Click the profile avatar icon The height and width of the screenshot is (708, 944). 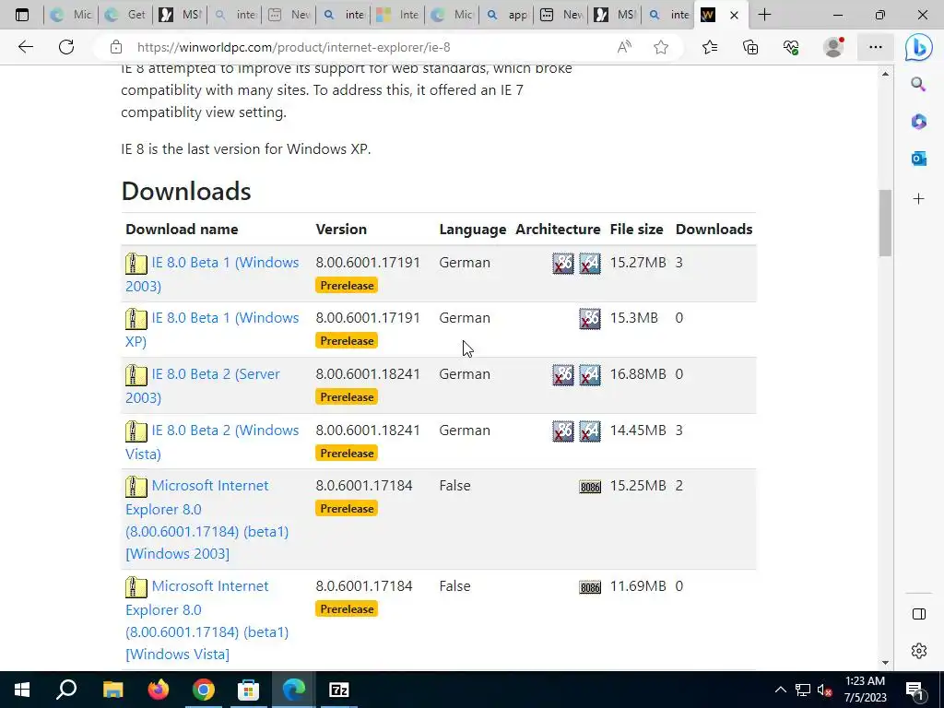pos(833,47)
